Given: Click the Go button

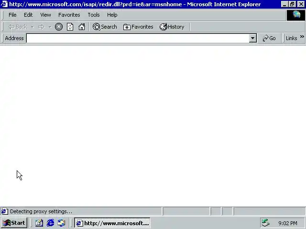Looking at the screenshot, I should click(269, 38).
